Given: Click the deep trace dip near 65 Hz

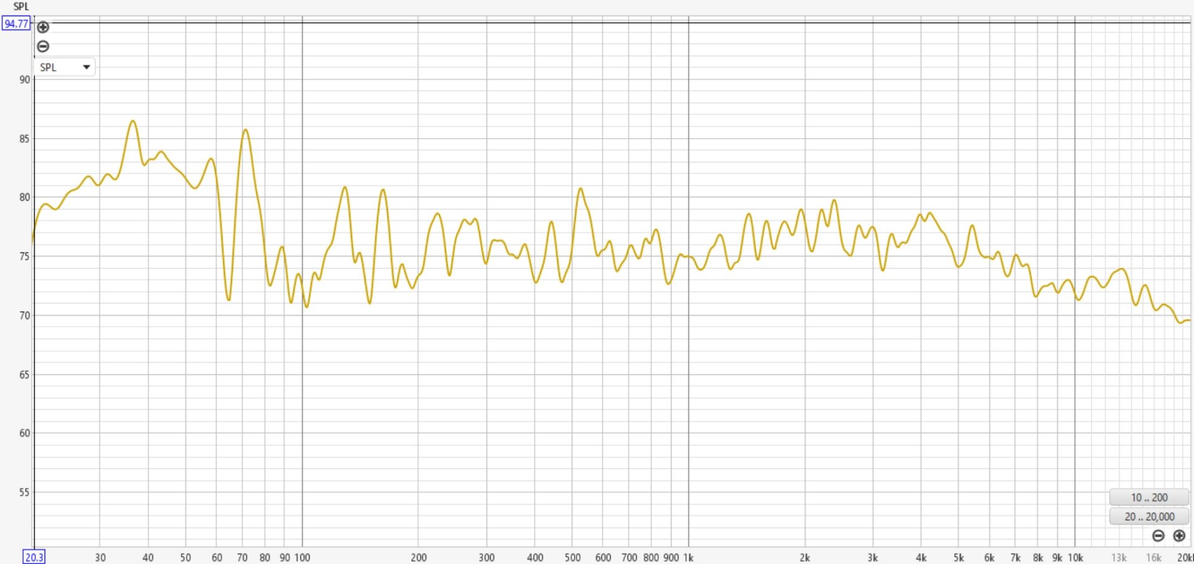Looking at the screenshot, I should (x=229, y=300).
